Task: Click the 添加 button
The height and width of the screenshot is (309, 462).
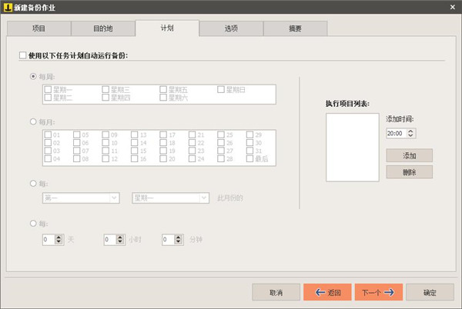Action: [409, 155]
